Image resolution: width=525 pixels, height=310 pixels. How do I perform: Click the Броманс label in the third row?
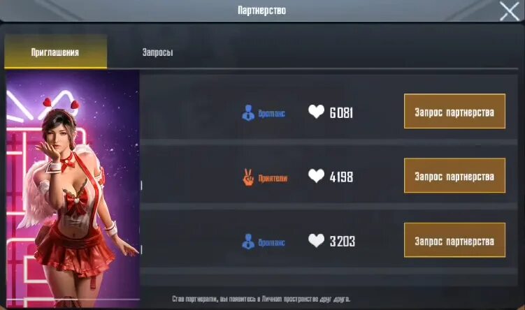[271, 242]
